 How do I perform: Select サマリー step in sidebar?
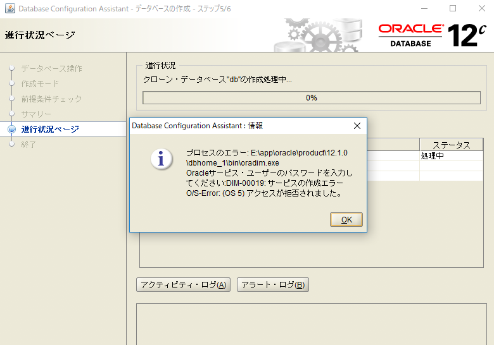[x=36, y=114]
